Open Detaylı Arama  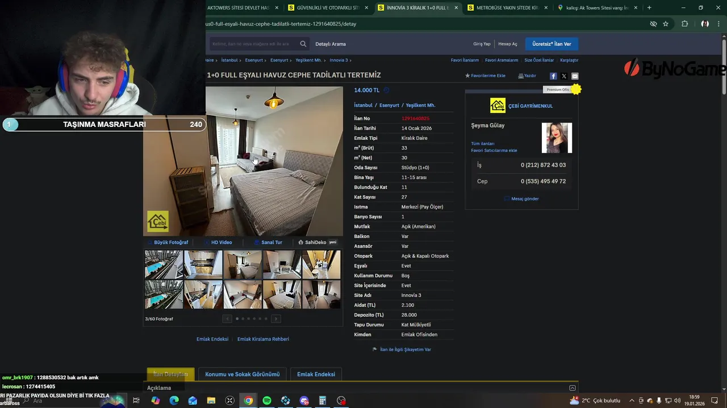[x=331, y=44]
